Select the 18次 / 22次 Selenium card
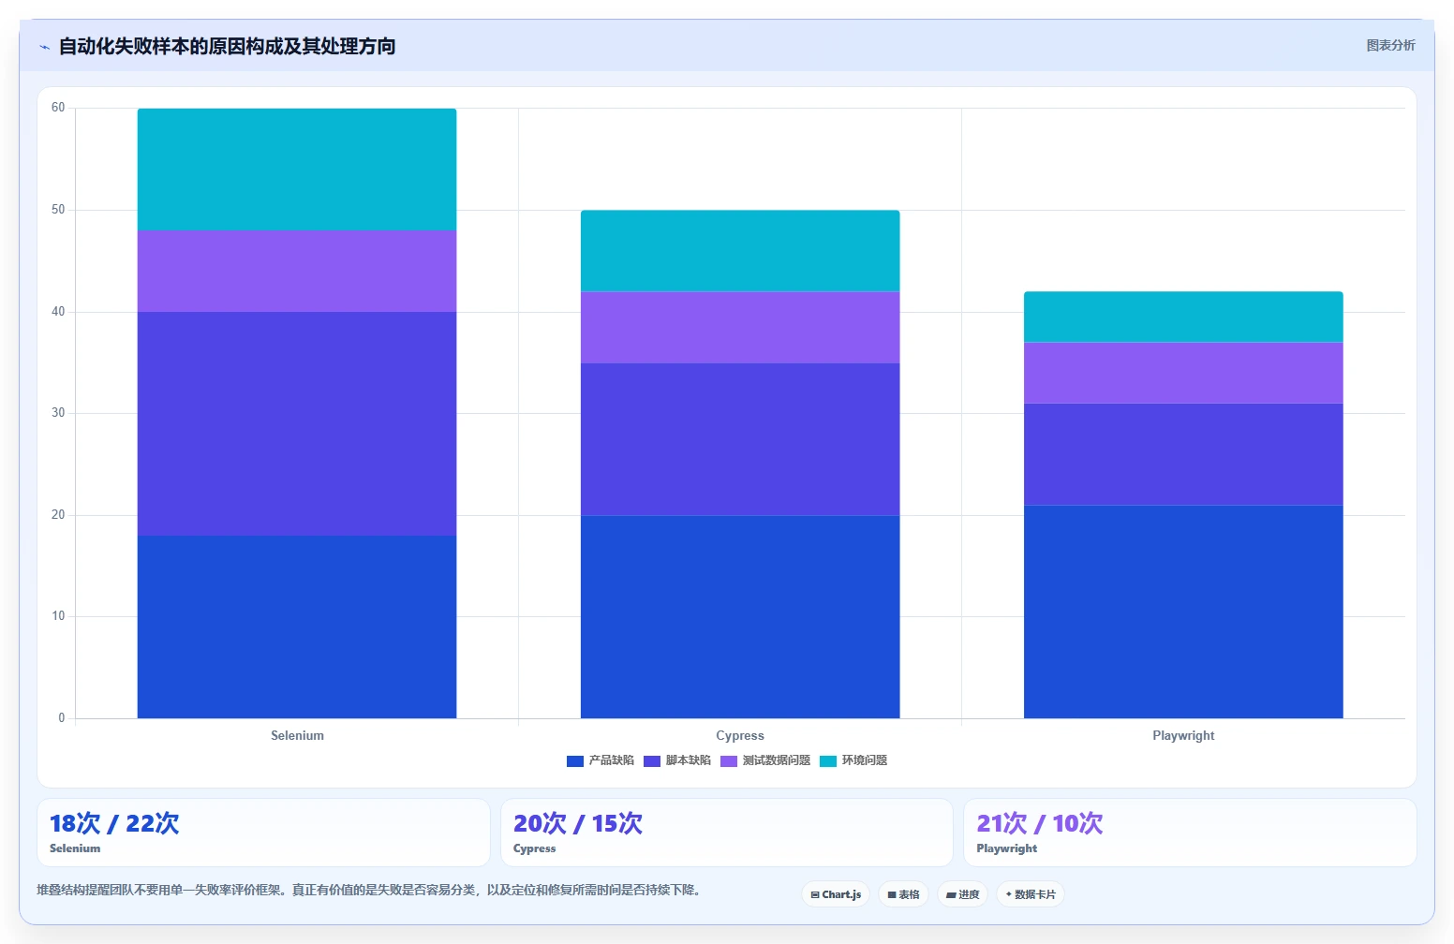The image size is (1454, 944). [x=263, y=833]
